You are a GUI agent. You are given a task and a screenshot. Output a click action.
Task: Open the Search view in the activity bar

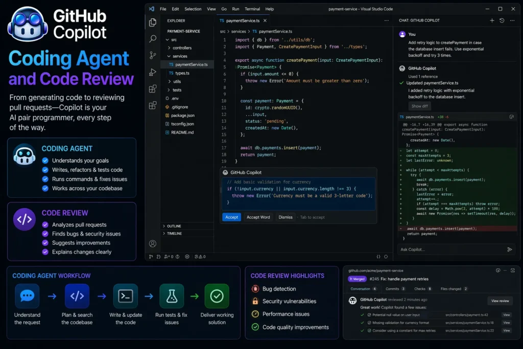tap(153, 39)
